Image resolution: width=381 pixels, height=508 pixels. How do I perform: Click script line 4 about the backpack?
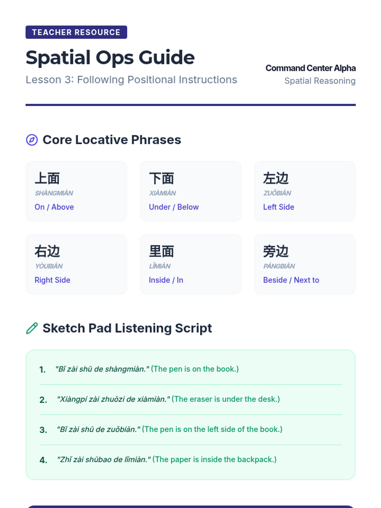point(166,459)
